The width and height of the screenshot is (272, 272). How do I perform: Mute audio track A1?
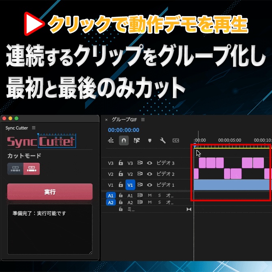(x=150, y=196)
